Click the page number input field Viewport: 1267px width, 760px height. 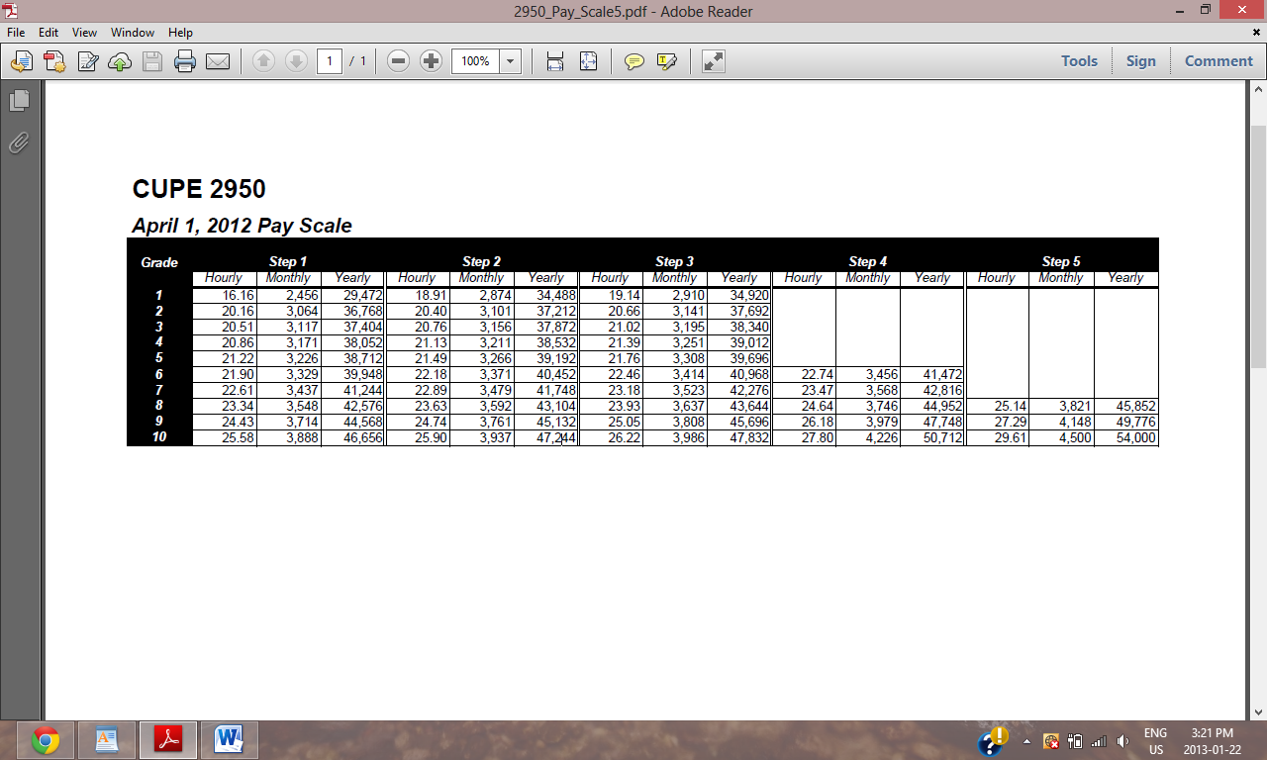coord(330,61)
